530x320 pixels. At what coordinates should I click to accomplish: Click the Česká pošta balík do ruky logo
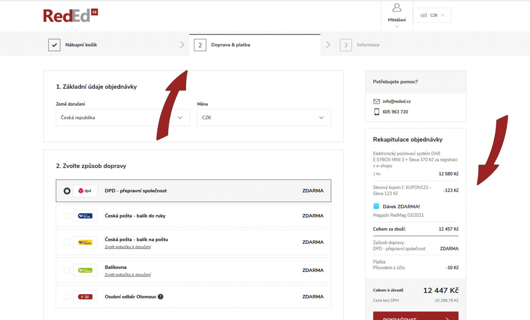(85, 216)
